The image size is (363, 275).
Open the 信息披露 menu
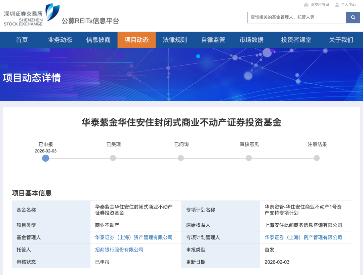[x=98, y=40]
